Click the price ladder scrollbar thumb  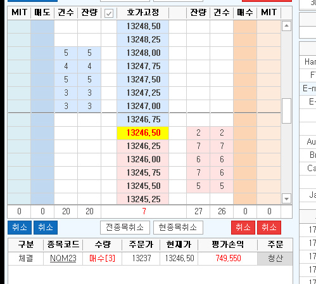point(286,111)
